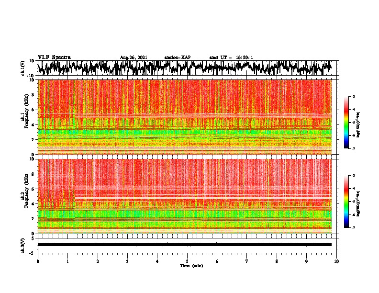Click time axis tick label "3"

pos(127,261)
